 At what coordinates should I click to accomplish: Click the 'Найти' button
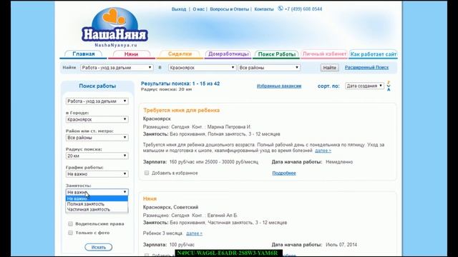(x=329, y=68)
